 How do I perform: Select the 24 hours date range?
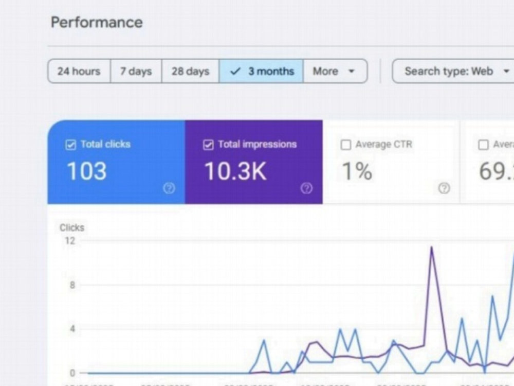pyautogui.click(x=79, y=71)
